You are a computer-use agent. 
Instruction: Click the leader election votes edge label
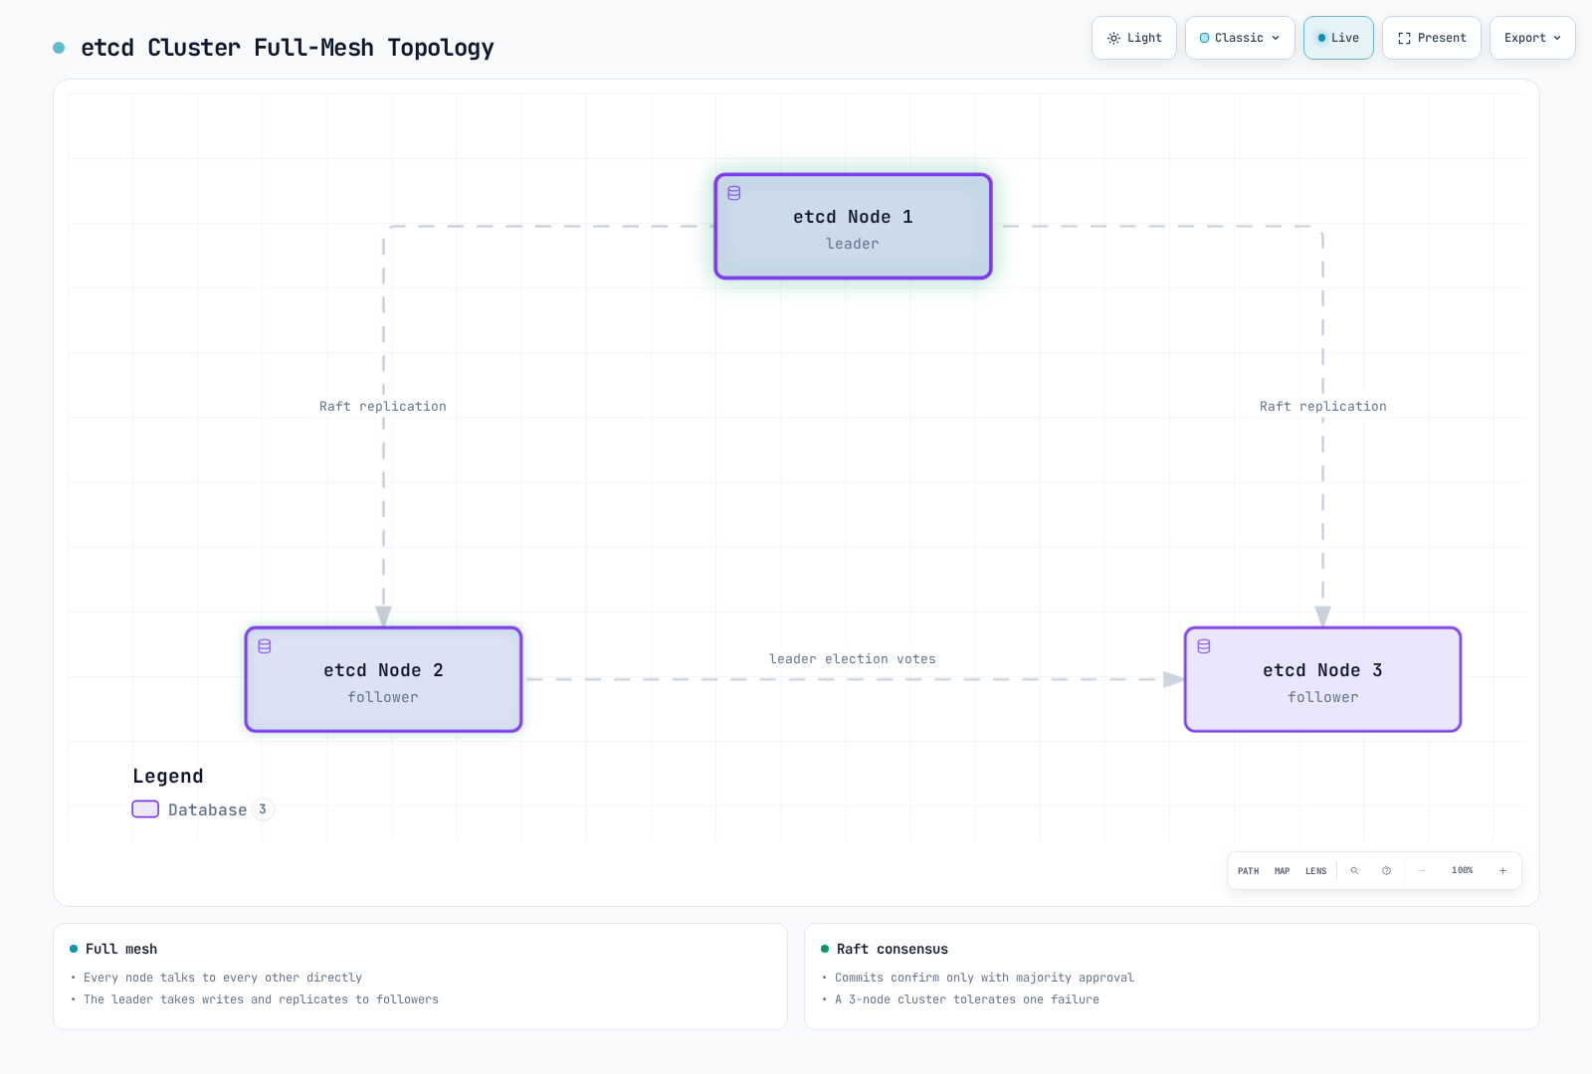[x=853, y=659]
